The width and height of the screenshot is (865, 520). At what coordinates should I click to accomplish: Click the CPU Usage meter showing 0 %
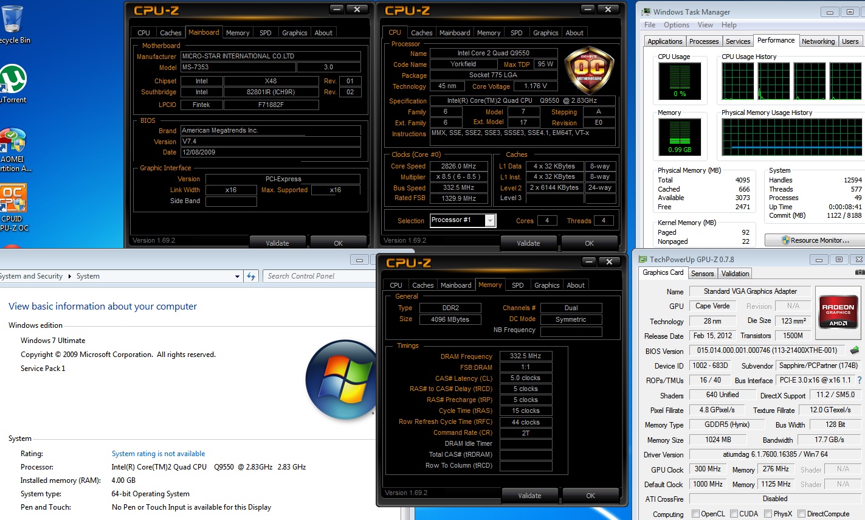[680, 81]
